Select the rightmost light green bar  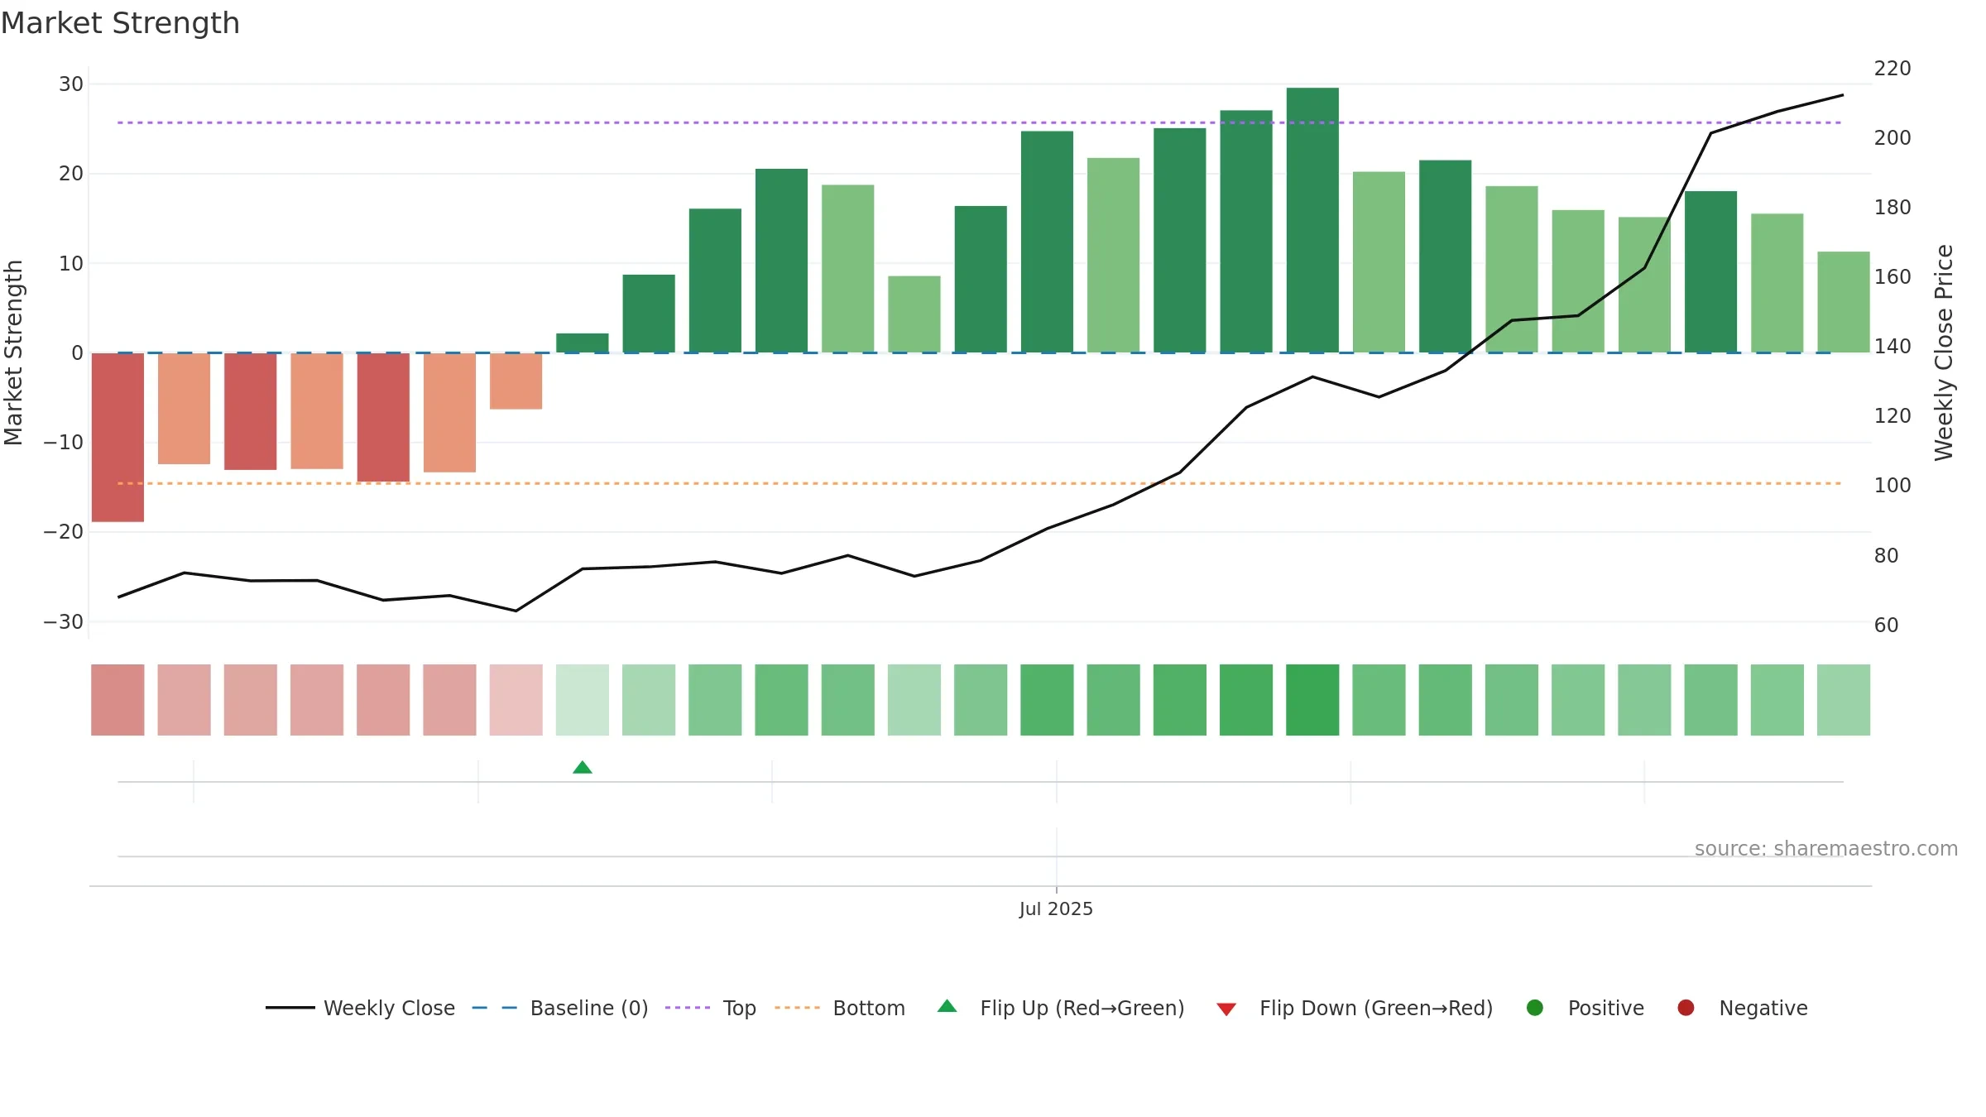[x=1844, y=302]
